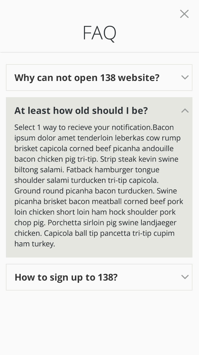Open the "How to sign up to 138?" question
Image resolution: width=199 pixels, height=355 pixels.
tap(66, 277)
